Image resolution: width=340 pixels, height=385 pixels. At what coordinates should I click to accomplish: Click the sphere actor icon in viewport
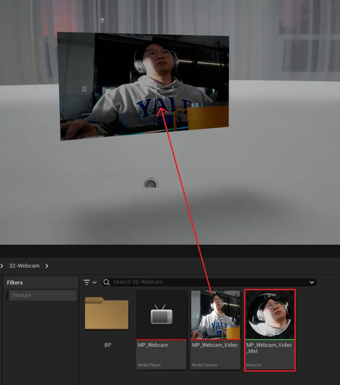150,183
